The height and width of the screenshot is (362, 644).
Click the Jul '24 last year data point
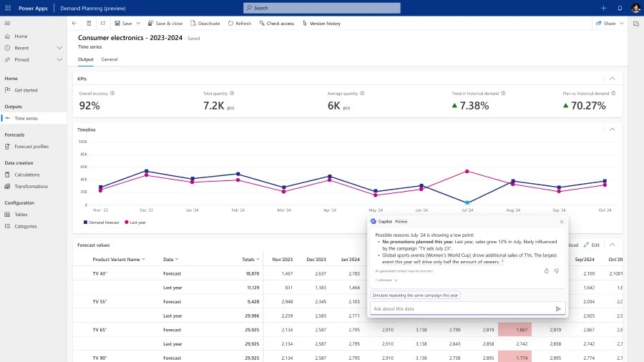click(x=467, y=171)
